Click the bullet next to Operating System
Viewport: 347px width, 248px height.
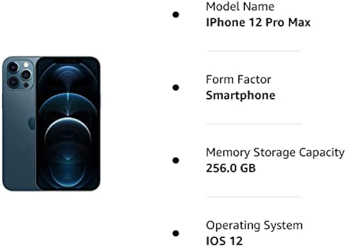pos(176,233)
